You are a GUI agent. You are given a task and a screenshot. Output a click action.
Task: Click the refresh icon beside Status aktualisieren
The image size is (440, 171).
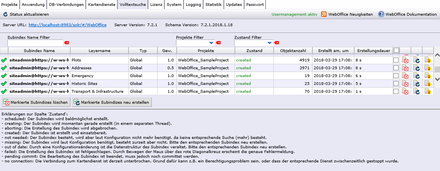tap(5, 14)
